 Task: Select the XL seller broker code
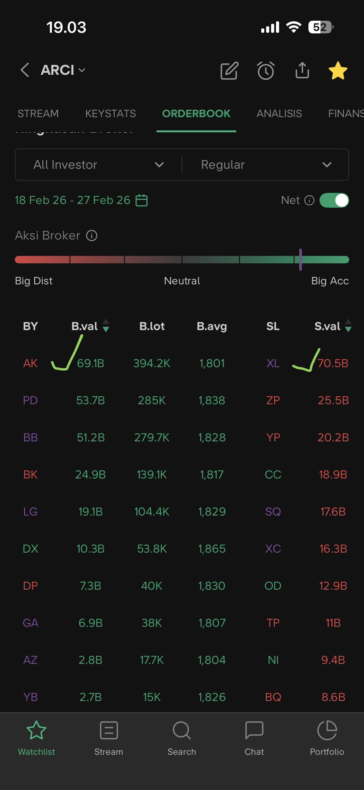(x=273, y=363)
